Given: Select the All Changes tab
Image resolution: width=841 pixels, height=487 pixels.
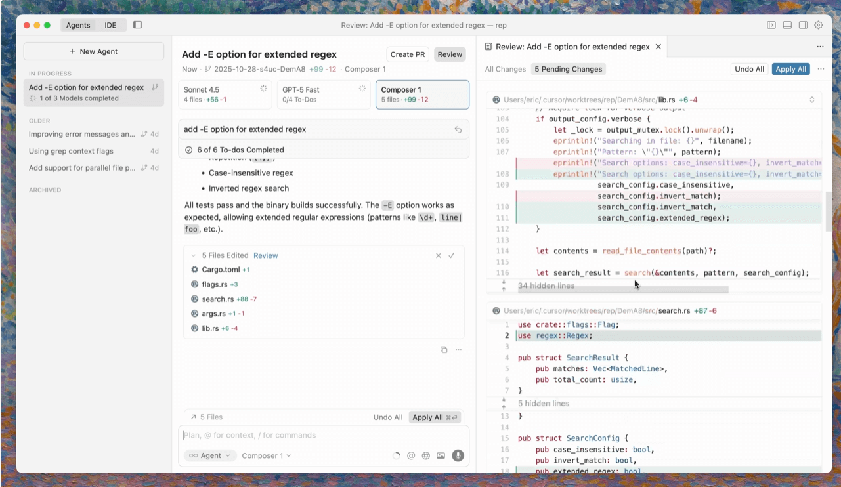Looking at the screenshot, I should pos(505,69).
